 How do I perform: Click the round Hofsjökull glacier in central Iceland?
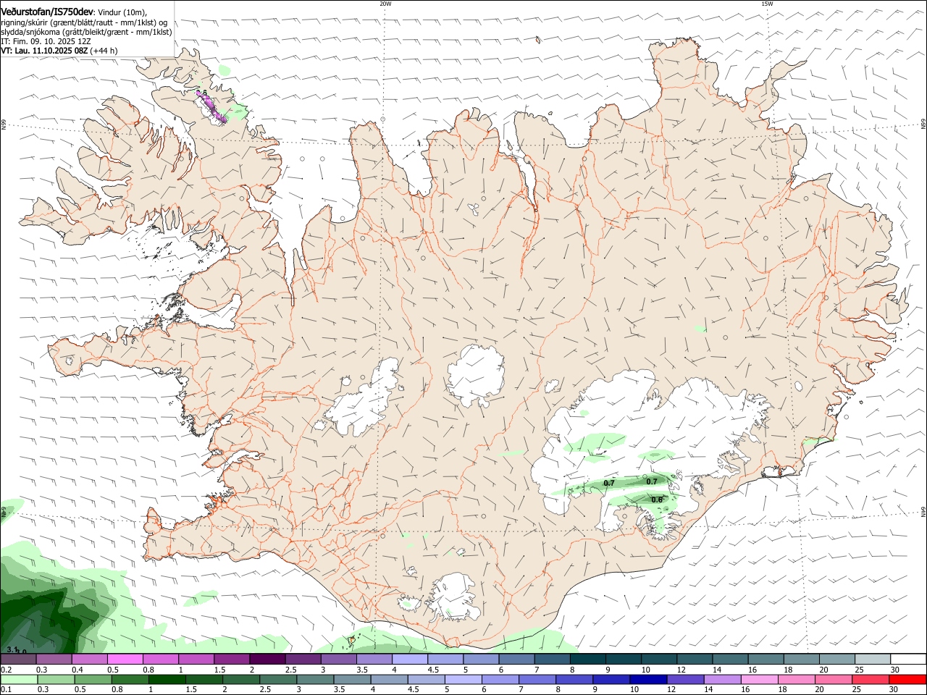(476, 375)
